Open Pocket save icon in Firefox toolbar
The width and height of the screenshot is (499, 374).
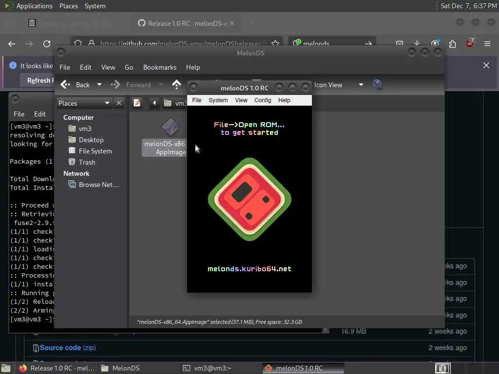400,43
